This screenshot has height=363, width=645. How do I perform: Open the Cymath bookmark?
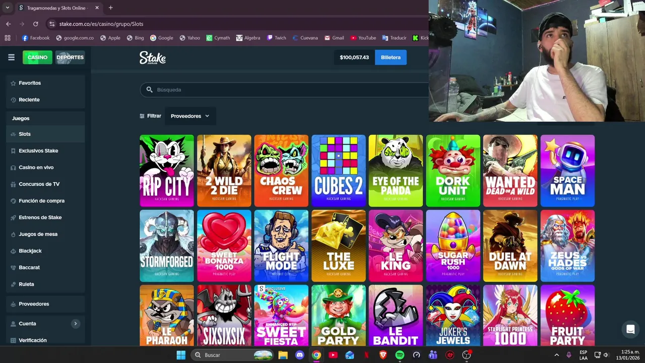218,38
